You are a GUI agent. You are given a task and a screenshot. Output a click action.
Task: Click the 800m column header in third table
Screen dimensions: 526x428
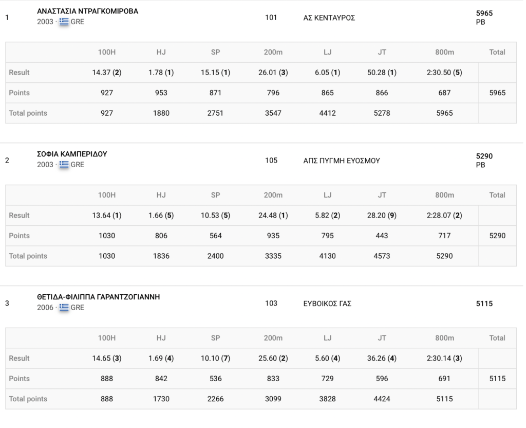click(x=444, y=338)
